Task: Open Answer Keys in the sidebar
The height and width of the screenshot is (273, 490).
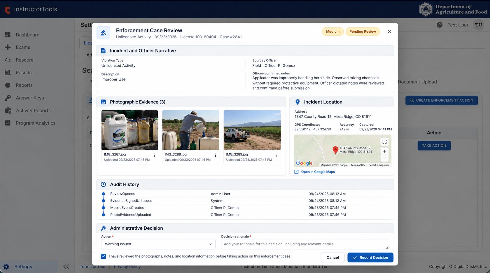Action: pyautogui.click(x=30, y=98)
